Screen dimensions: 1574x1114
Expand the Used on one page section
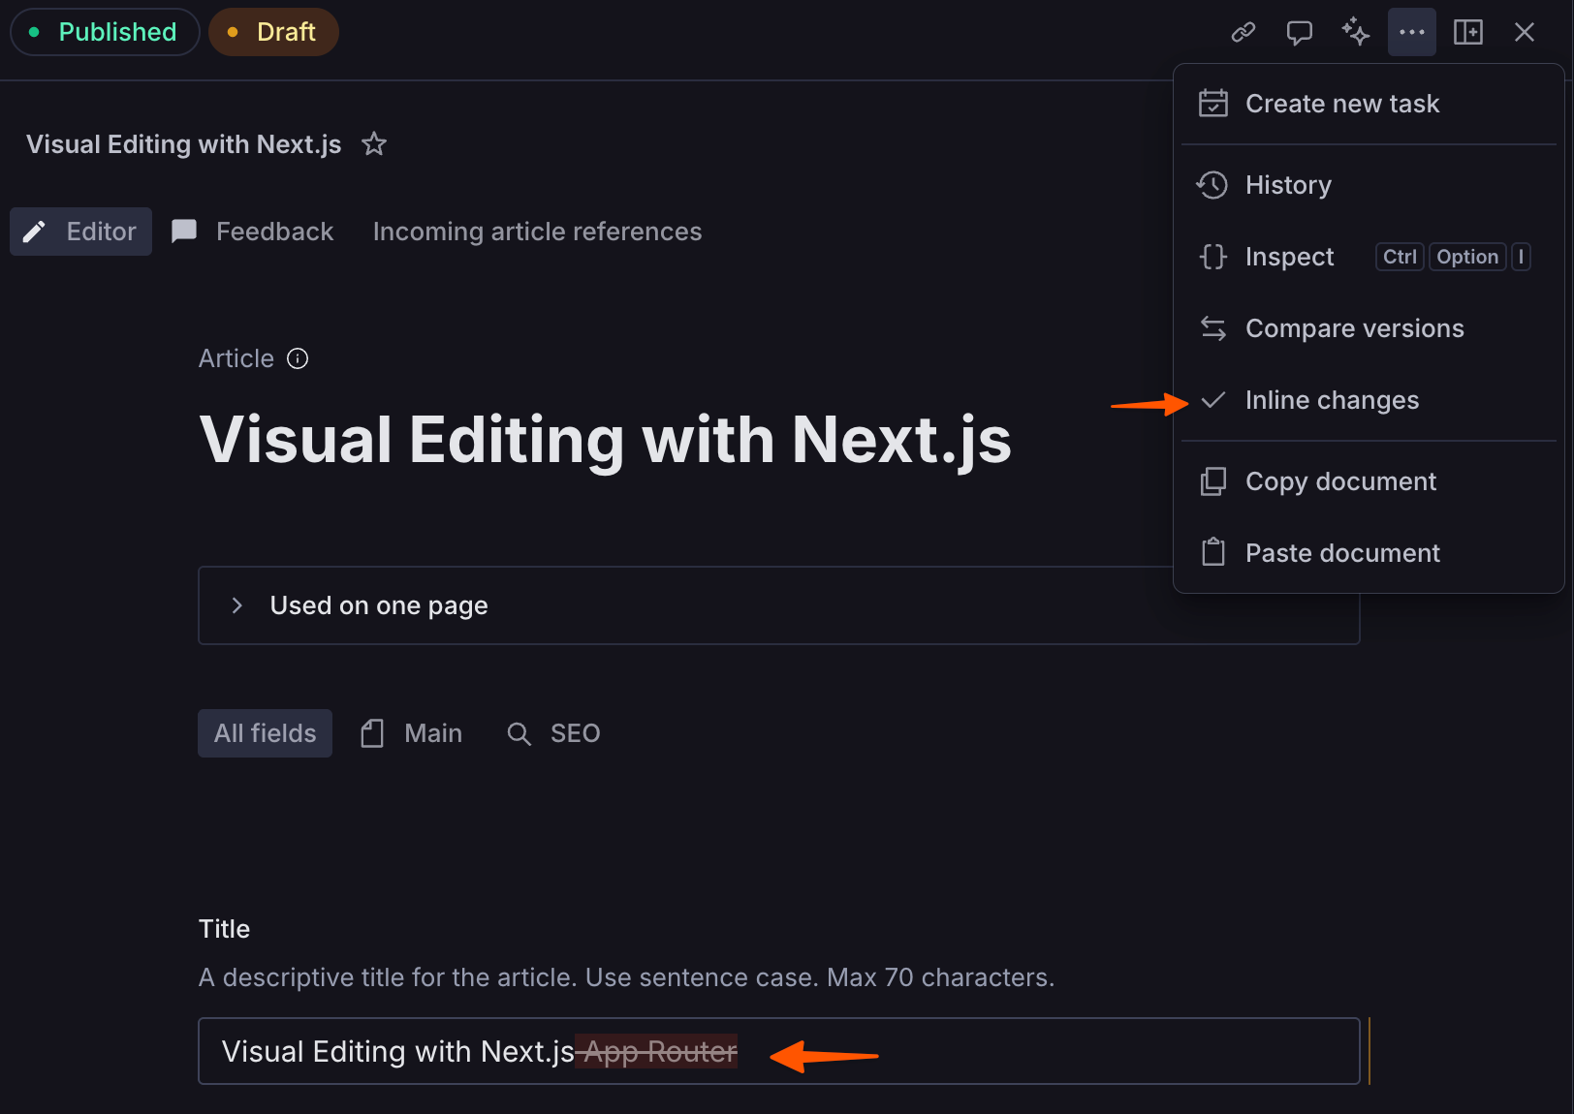coord(779,605)
